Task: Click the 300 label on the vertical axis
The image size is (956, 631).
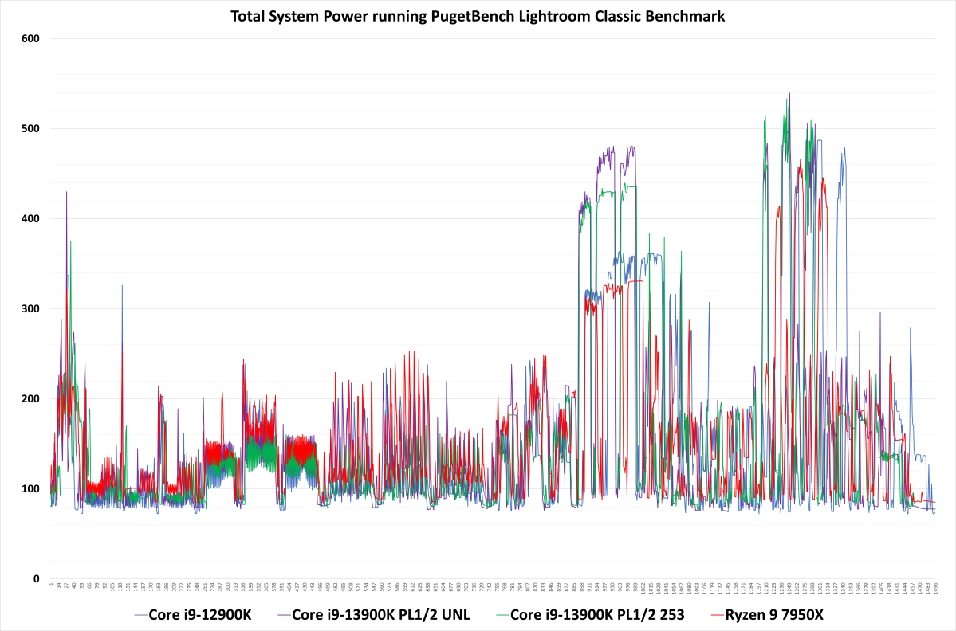Action: click(30, 308)
